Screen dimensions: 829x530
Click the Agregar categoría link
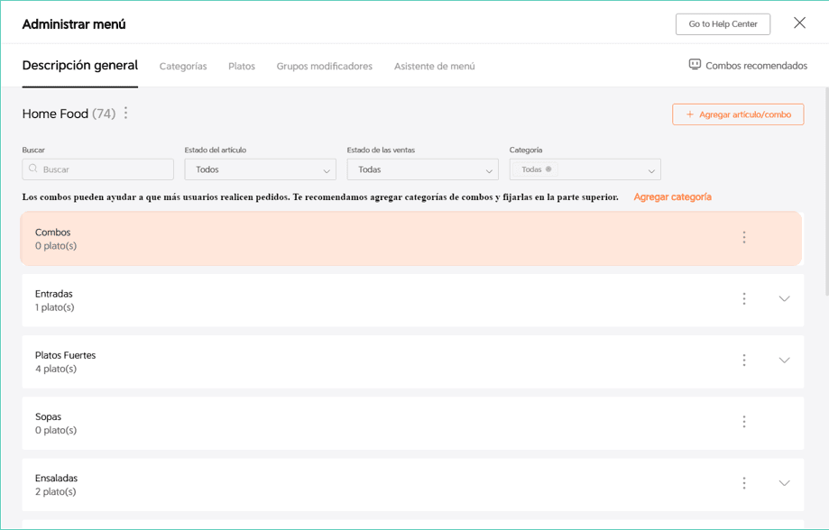coord(673,196)
